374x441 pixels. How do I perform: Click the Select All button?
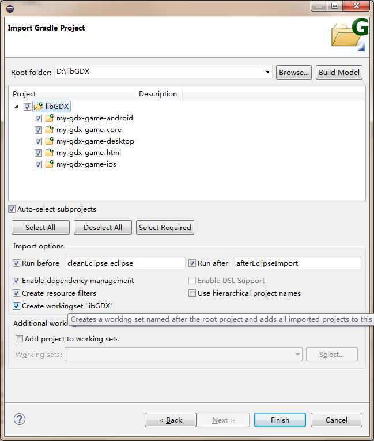click(40, 227)
